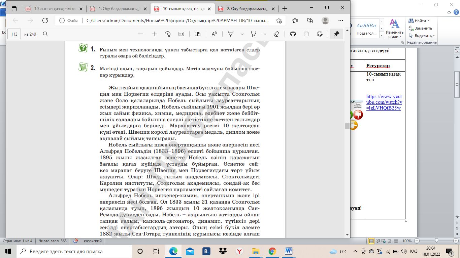Click the Word zoom in plus button
This screenshot has width=460, height=258.
tap(457, 241)
